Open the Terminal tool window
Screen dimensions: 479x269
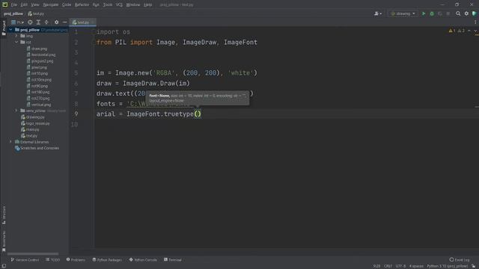(x=173, y=260)
